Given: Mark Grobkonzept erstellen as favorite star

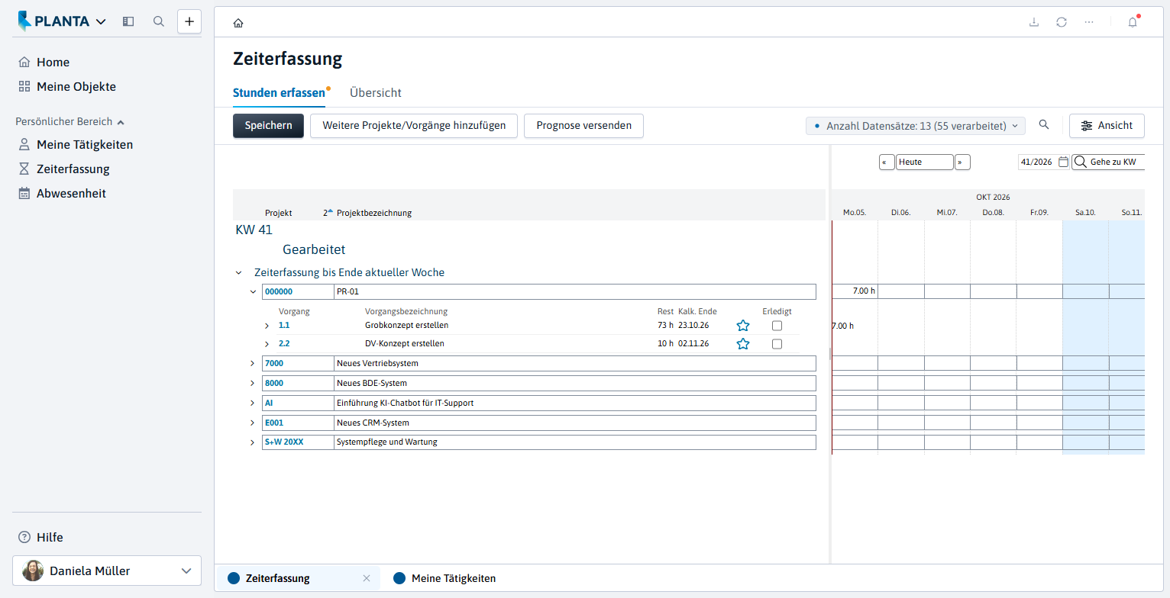Looking at the screenshot, I should click(743, 326).
